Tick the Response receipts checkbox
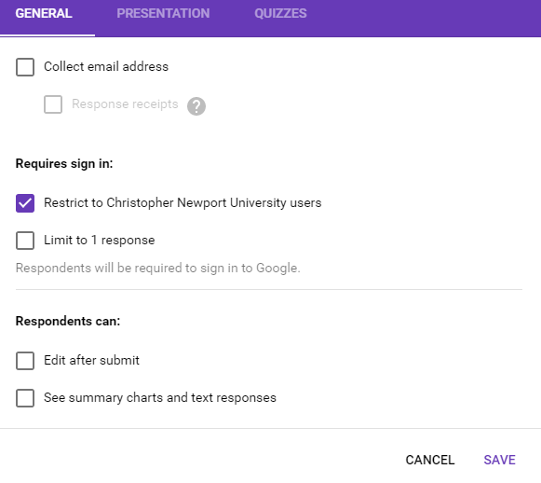 coord(53,104)
